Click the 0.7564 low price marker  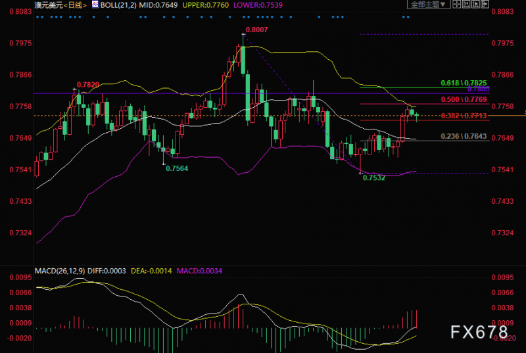click(x=177, y=168)
